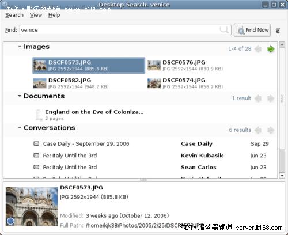Screen dimensions: 288x235
Task: Click next arrow in Documents section
Action: (271, 98)
